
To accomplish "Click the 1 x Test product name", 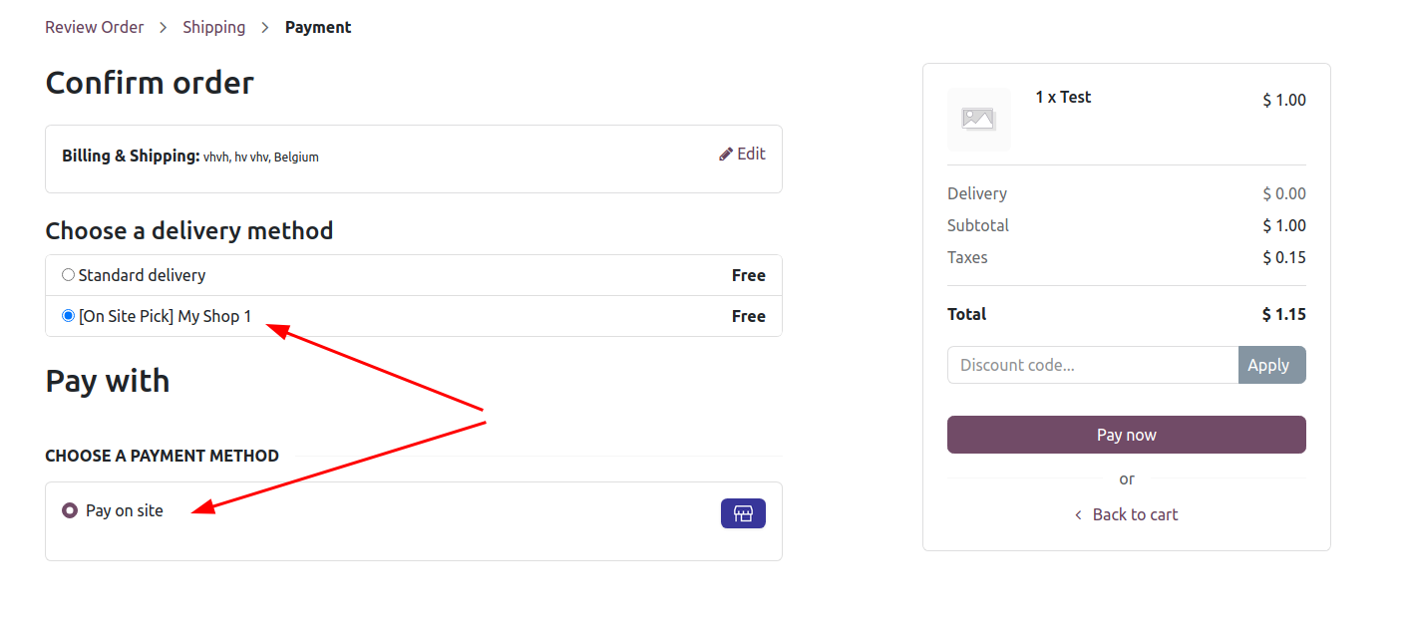I will pyautogui.click(x=1063, y=97).
